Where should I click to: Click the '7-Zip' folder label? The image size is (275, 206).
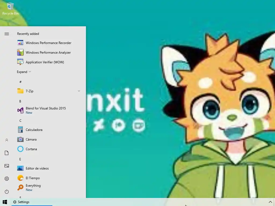click(x=30, y=91)
